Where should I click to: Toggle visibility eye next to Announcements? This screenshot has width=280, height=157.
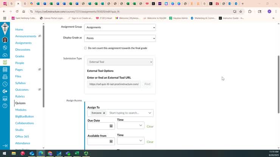coord(40,36)
